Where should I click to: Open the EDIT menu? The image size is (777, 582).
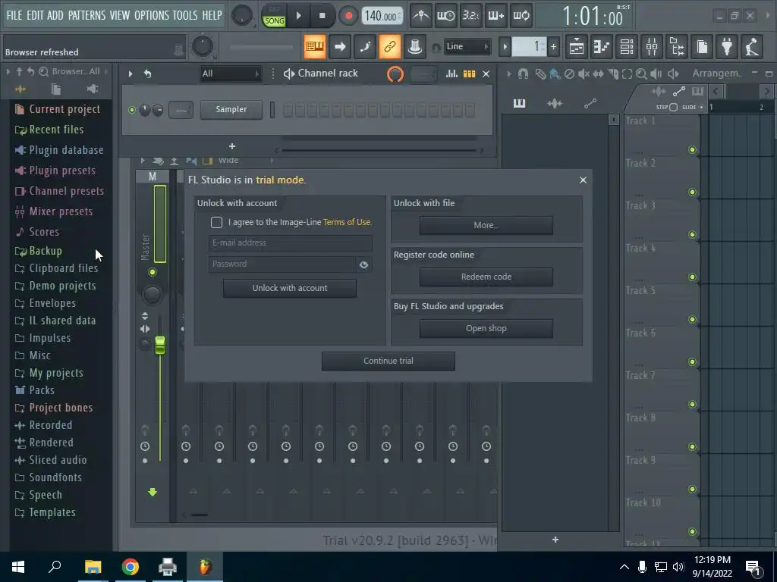coord(35,15)
